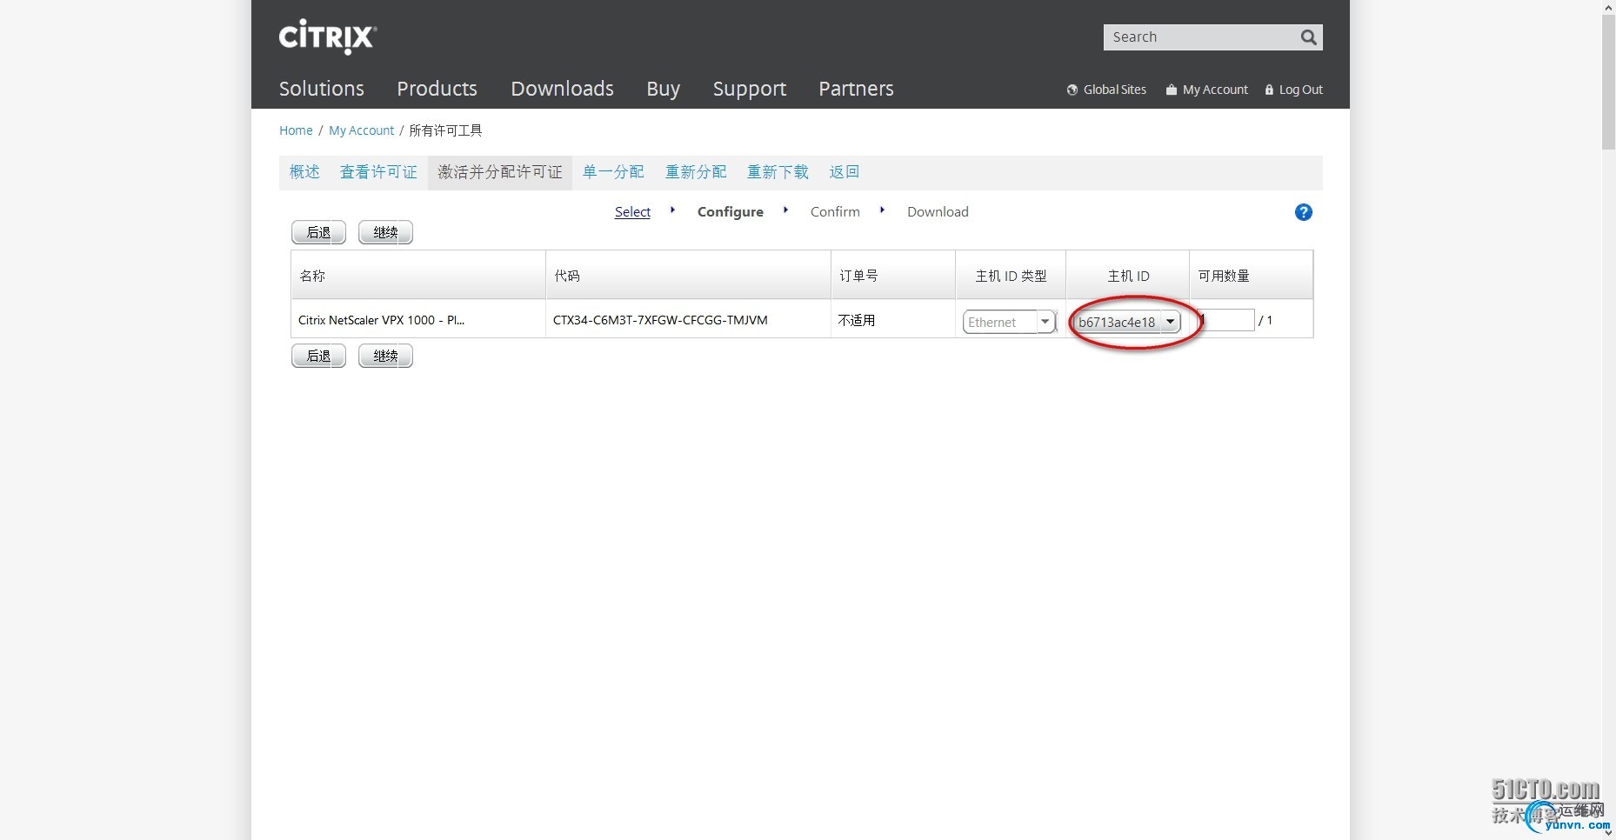Open the My Account breadcrumb link

[361, 130]
